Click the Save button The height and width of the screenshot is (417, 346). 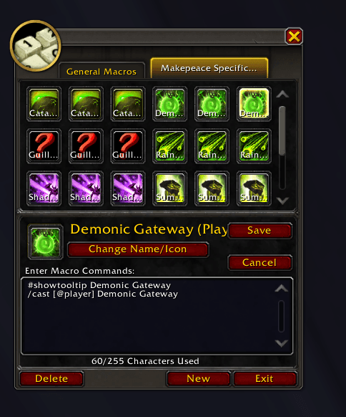[x=259, y=230]
